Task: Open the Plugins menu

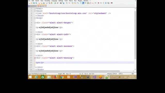Action: coord(80,1)
